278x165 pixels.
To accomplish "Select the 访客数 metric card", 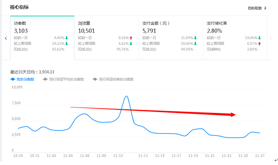I will [x=42, y=38].
